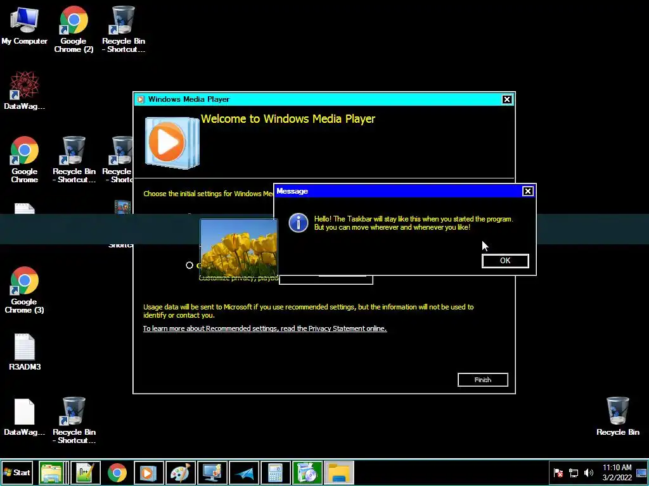649x486 pixels.
Task: Switch to Windows Media Player in taskbar
Action: click(x=148, y=472)
